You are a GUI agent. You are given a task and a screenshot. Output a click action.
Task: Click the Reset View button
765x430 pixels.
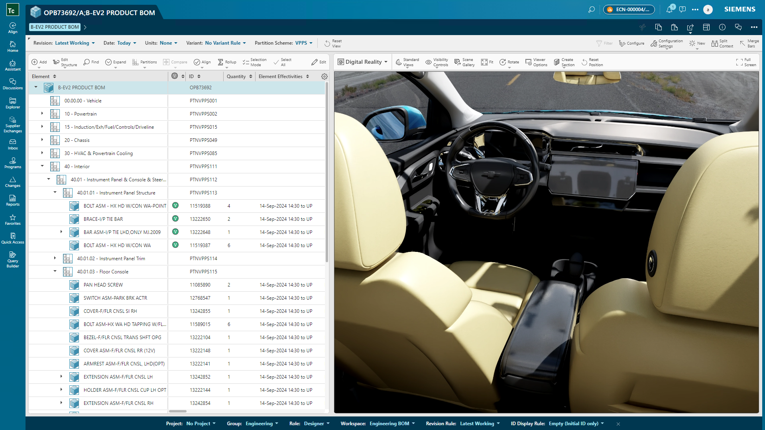(333, 43)
